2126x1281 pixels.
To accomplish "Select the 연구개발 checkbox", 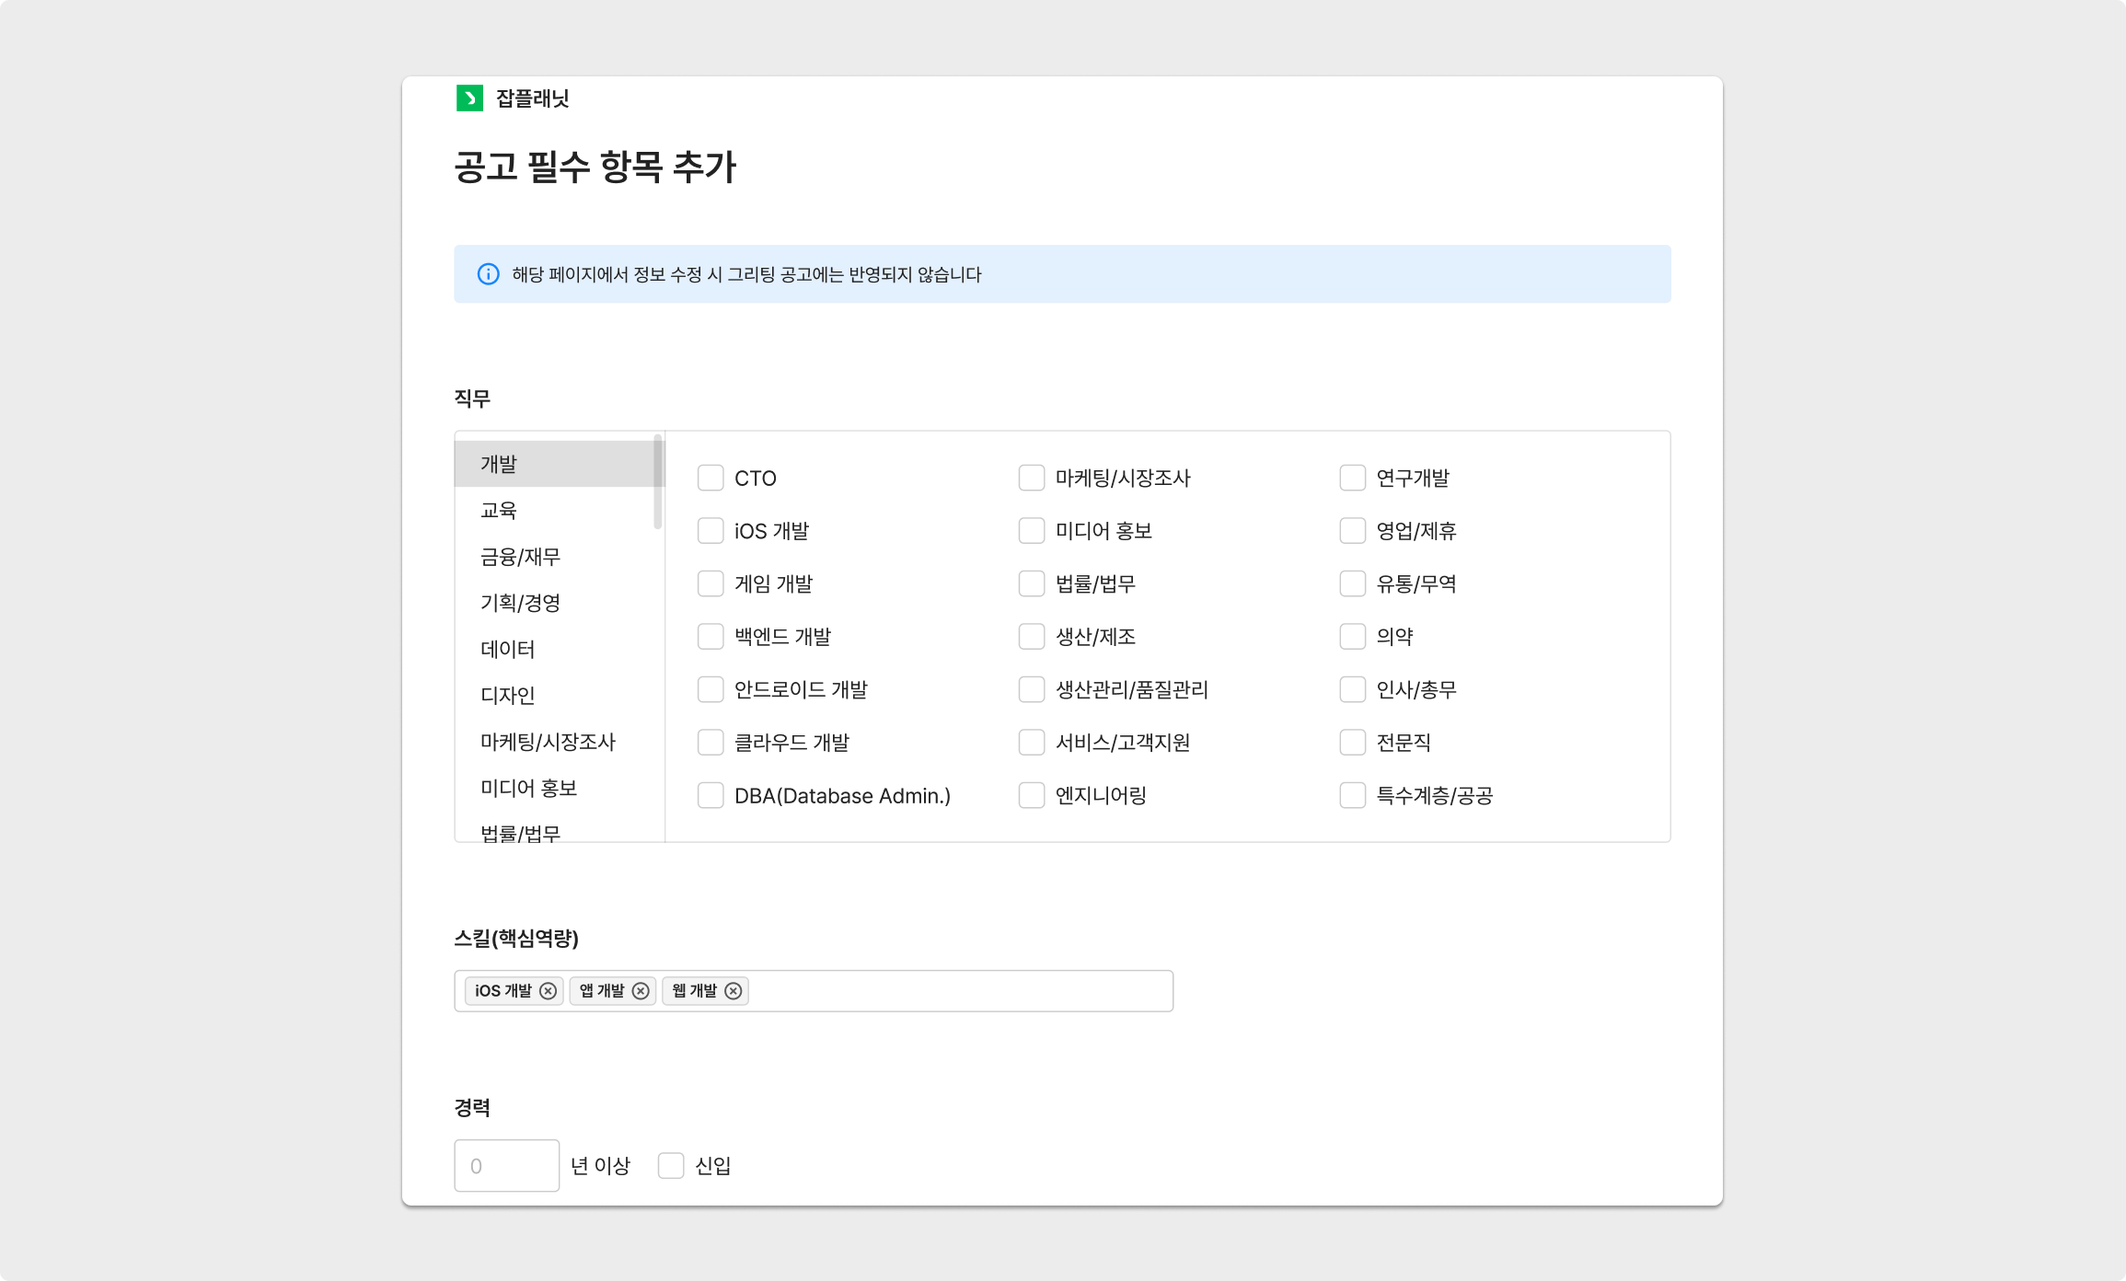I will pos(1352,479).
